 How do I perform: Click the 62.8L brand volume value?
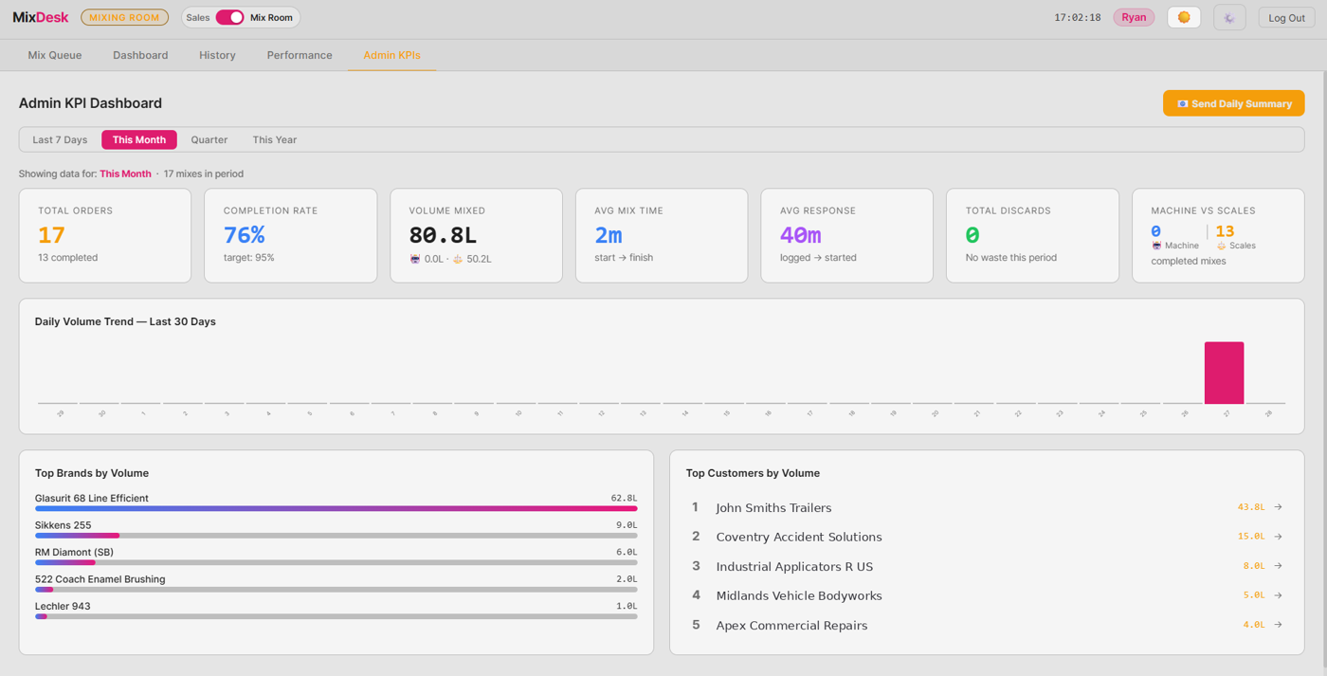point(624,498)
